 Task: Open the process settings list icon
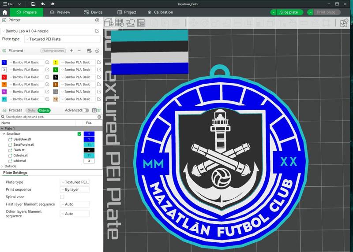(x=94, y=110)
